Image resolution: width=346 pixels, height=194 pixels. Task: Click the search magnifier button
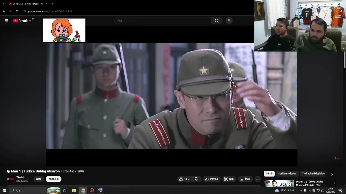tap(217, 21)
